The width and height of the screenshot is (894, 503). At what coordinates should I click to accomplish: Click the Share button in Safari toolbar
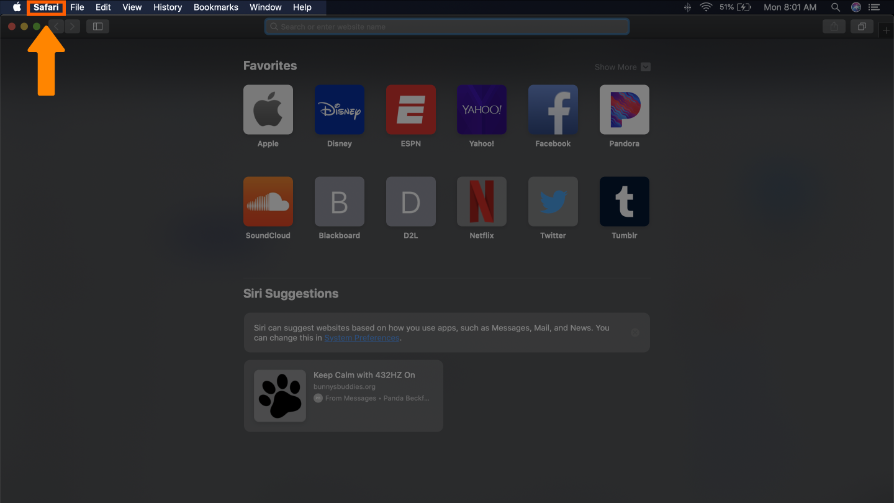pos(834,26)
